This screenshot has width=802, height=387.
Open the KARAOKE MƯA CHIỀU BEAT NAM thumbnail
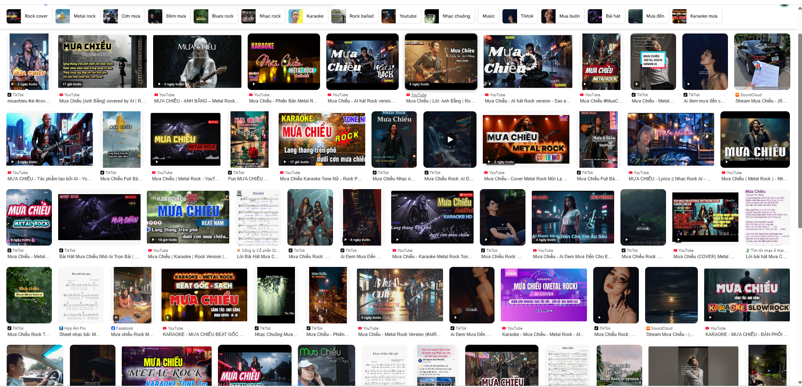point(188,218)
